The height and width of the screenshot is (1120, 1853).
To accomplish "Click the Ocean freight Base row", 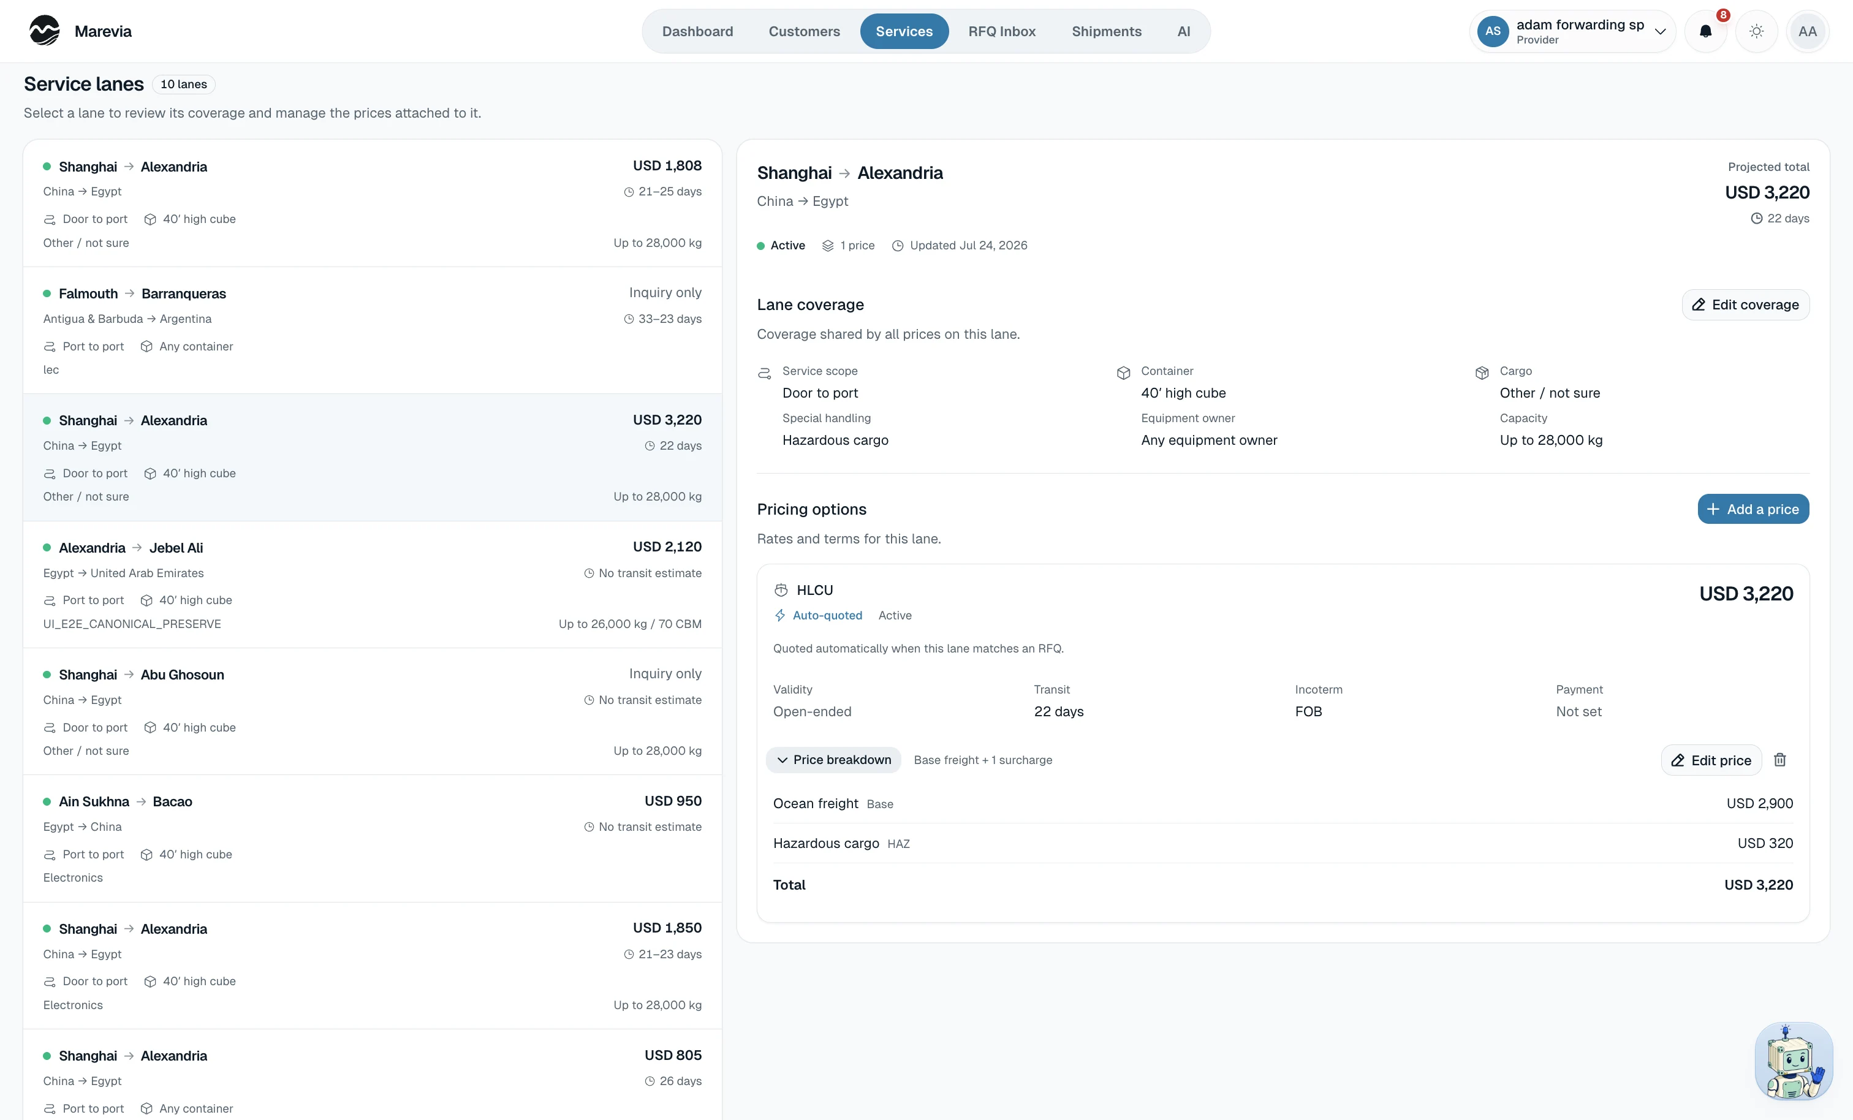I will click(1282, 803).
